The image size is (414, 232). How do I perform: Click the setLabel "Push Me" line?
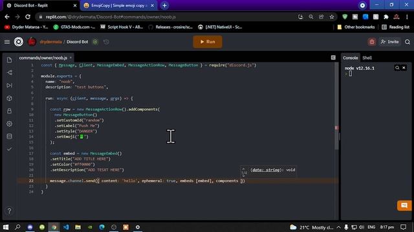point(77,126)
